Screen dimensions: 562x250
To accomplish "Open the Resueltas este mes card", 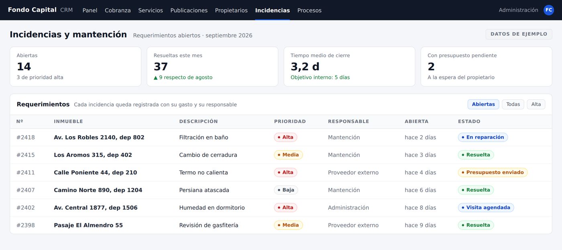I will pyautogui.click(x=212, y=66).
